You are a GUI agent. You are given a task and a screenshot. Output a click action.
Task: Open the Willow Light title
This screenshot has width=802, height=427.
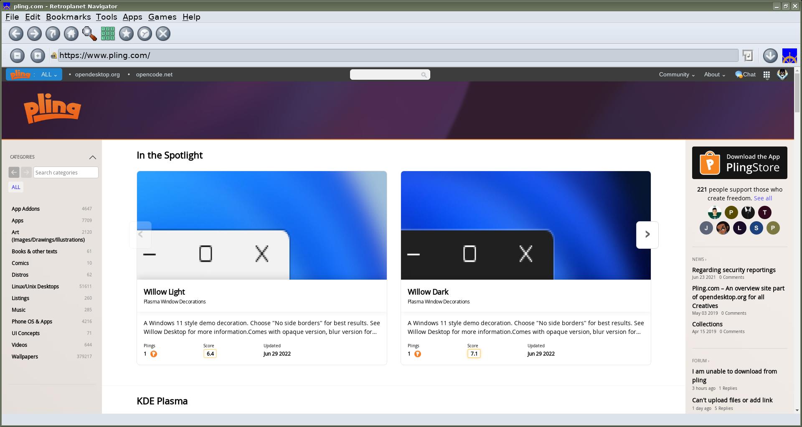164,292
